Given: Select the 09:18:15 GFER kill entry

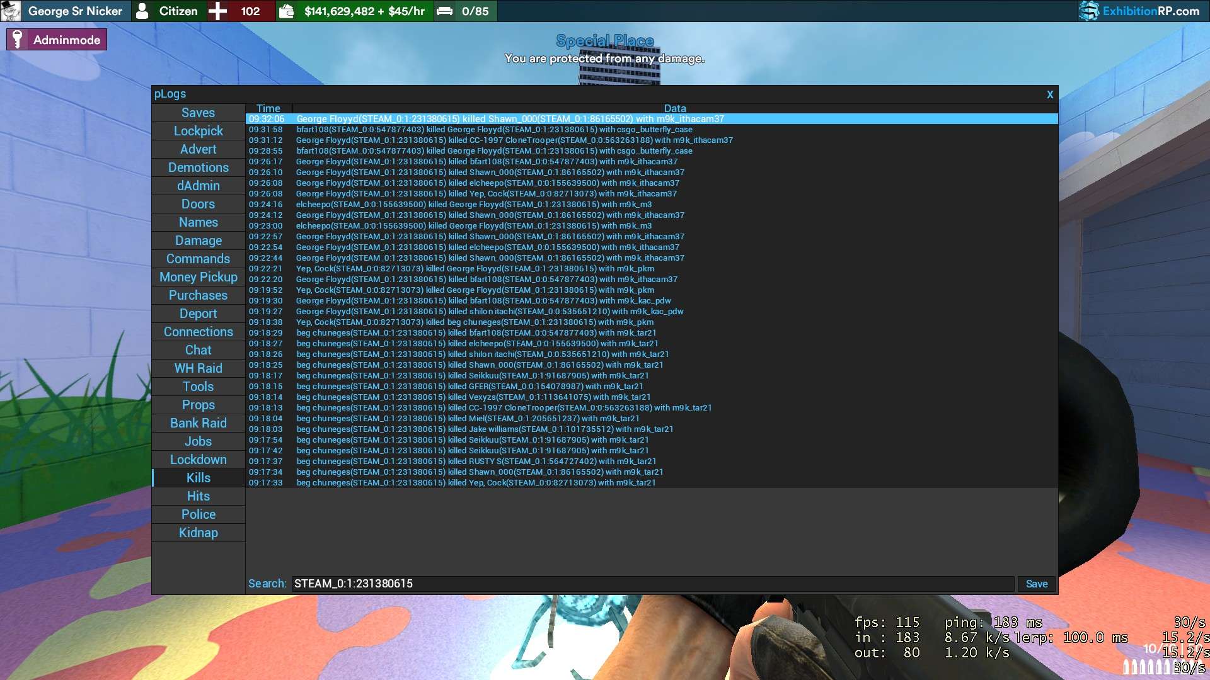Looking at the screenshot, I should coord(652,387).
